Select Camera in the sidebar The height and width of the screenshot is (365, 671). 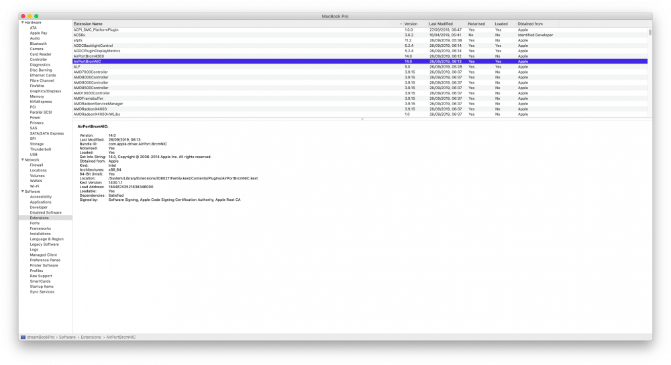[36, 49]
